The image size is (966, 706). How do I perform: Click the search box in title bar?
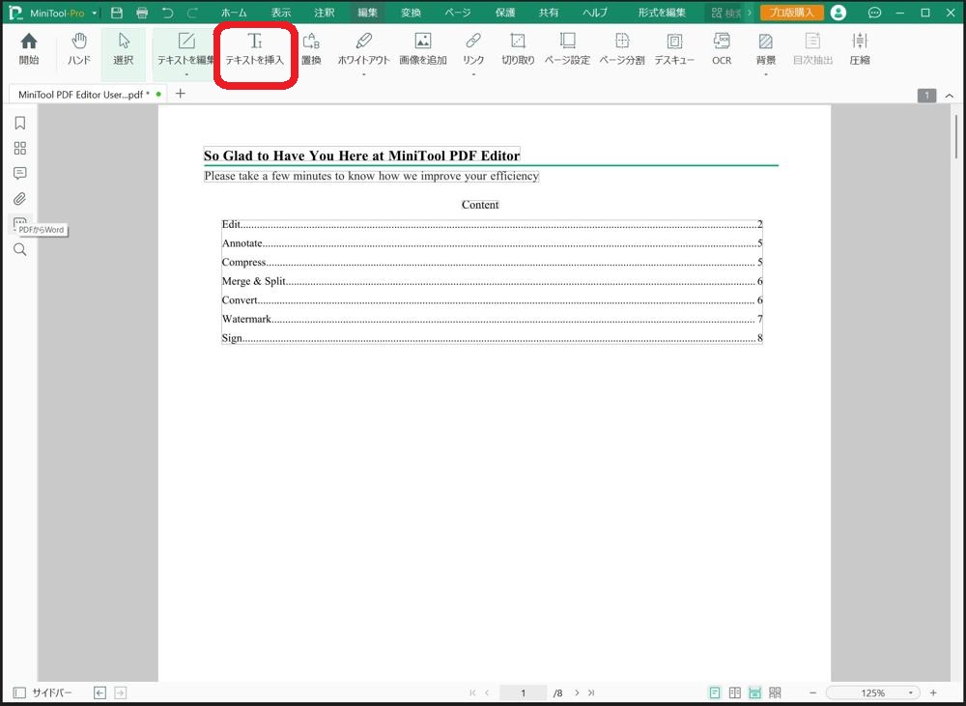tap(725, 13)
